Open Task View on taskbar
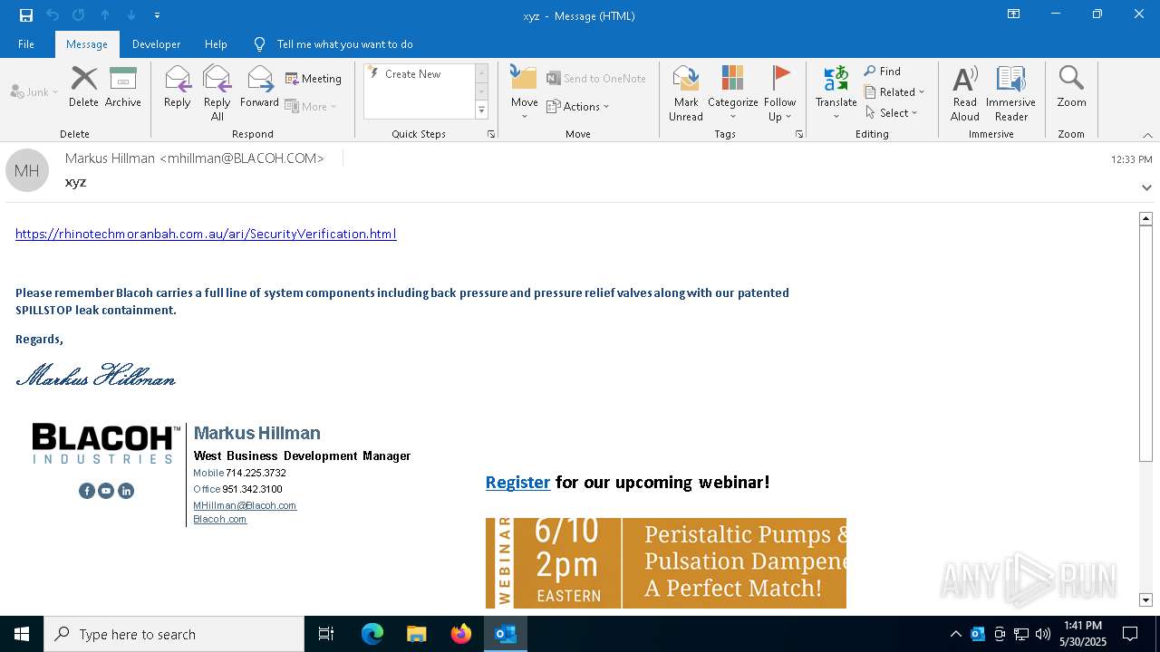 (326, 634)
